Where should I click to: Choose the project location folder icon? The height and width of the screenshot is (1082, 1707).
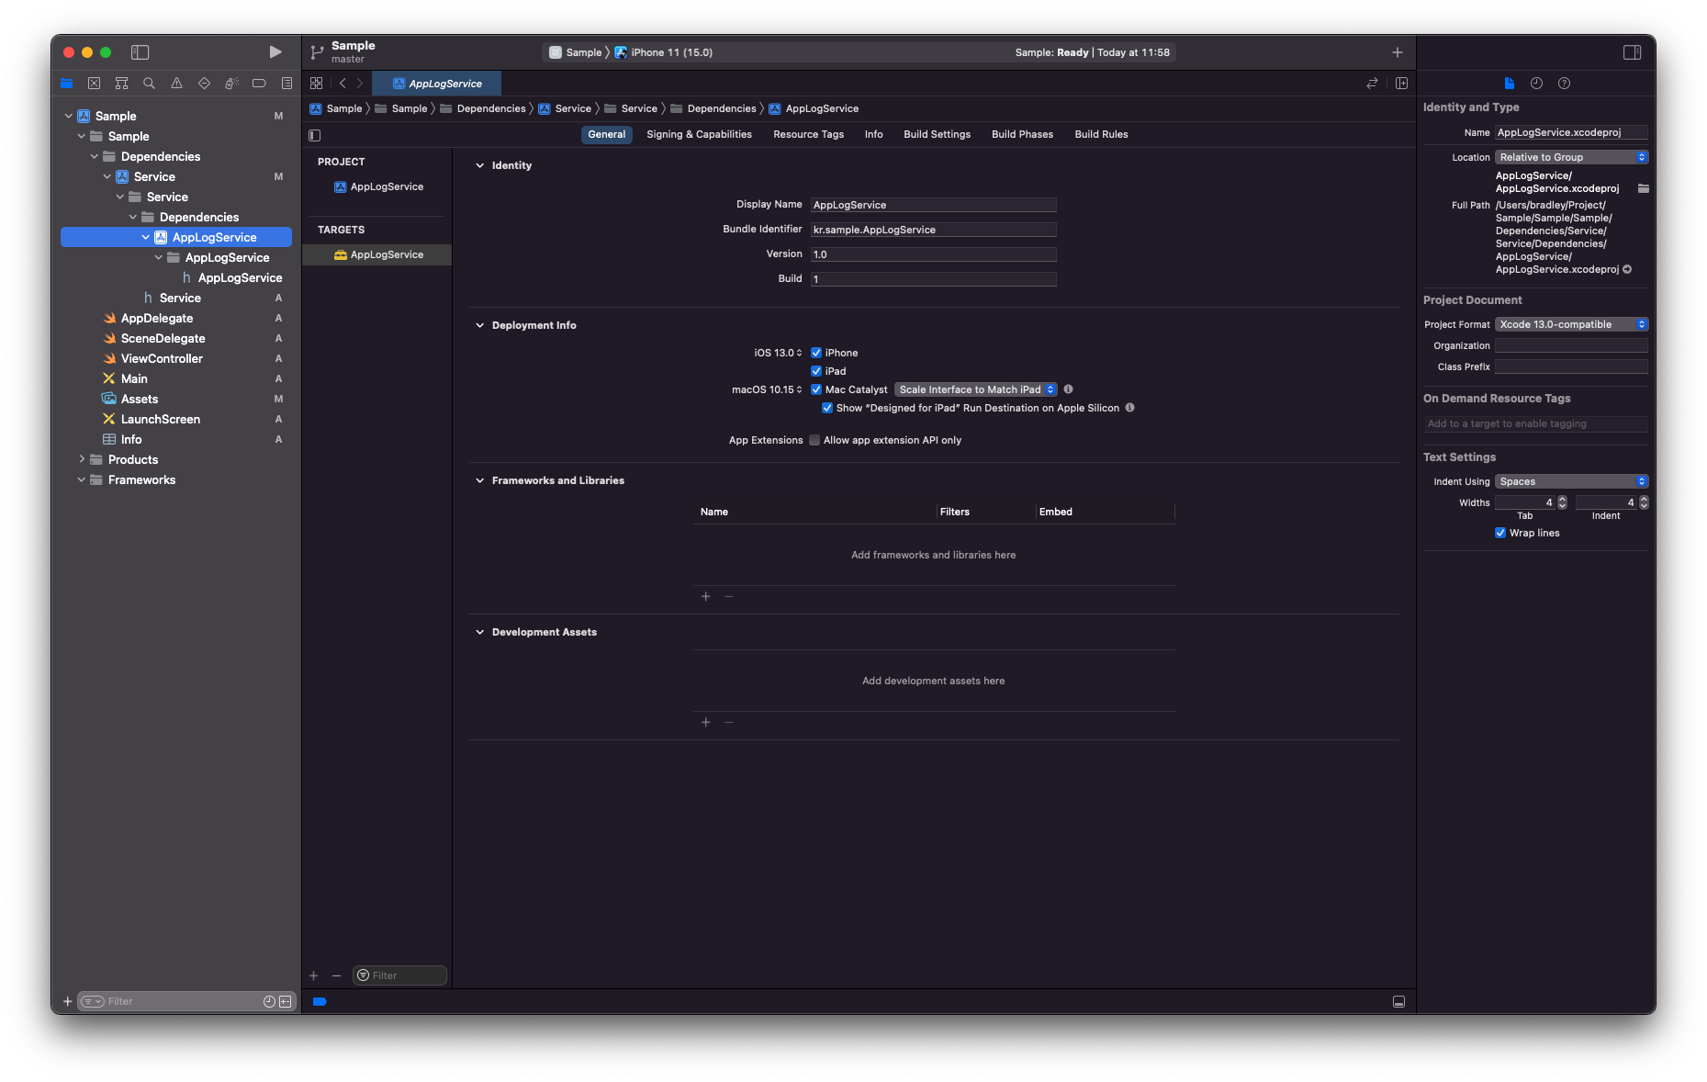pyautogui.click(x=1643, y=188)
